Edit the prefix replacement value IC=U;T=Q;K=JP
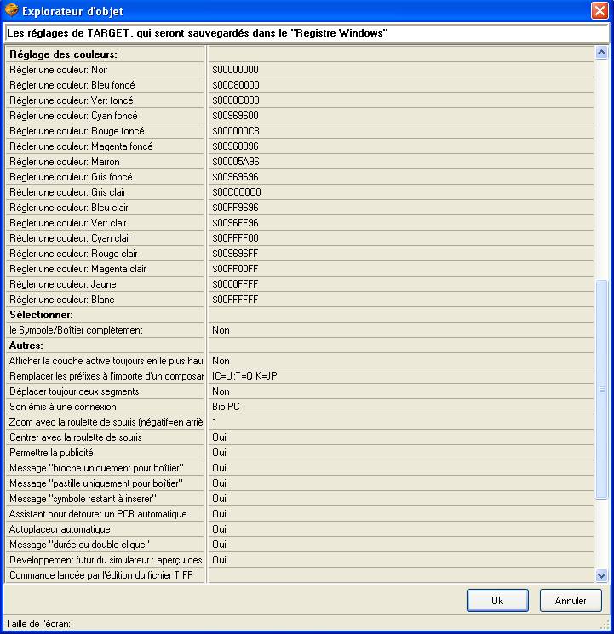This screenshot has width=614, height=634. (400, 376)
